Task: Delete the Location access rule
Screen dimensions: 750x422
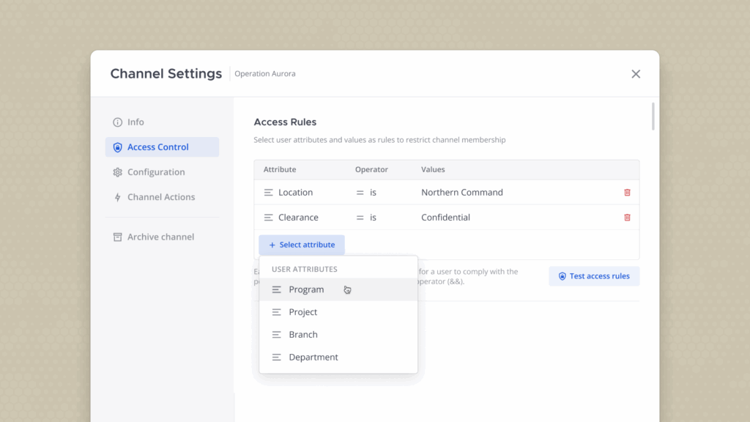Action: pyautogui.click(x=627, y=193)
